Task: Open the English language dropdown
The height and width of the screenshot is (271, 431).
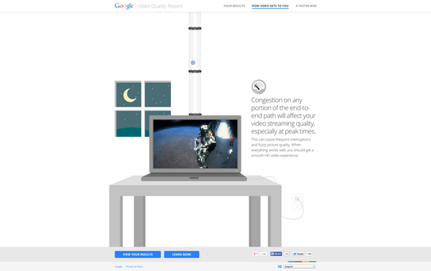Action: tap(300, 267)
